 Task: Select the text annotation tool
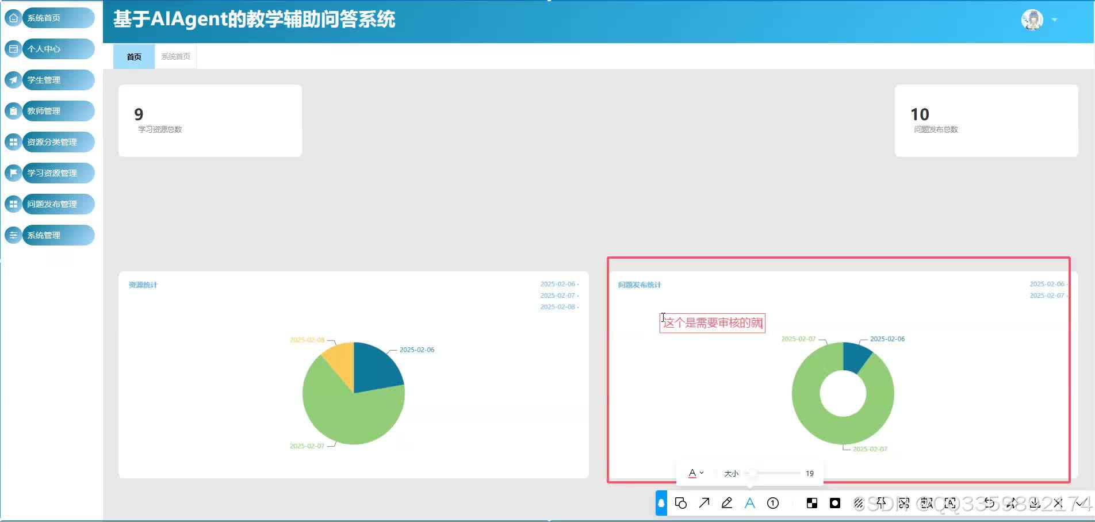pos(750,503)
